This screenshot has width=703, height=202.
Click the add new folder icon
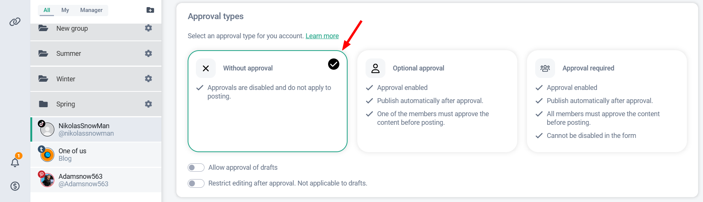150,10
